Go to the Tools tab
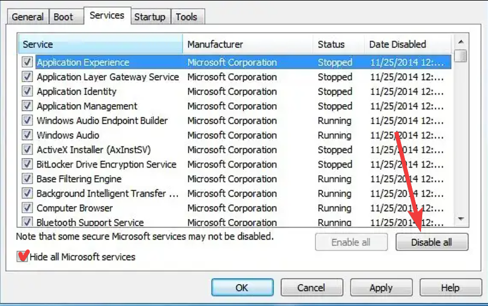488x306 pixels. click(187, 17)
